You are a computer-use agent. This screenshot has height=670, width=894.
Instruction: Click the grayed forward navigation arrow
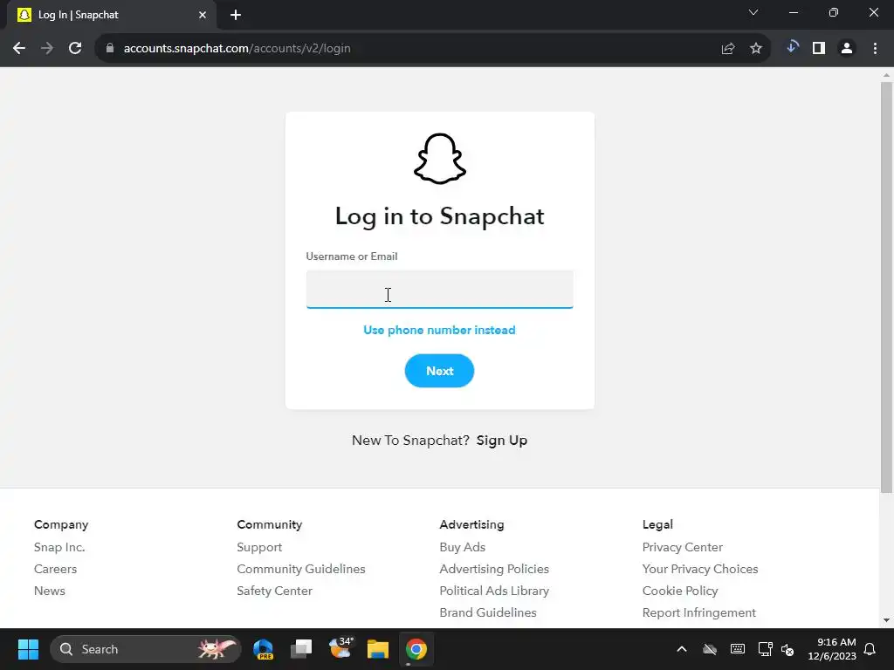47,49
